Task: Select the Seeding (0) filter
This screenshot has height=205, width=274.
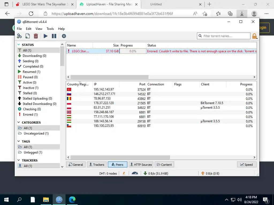Action: pos(39,61)
